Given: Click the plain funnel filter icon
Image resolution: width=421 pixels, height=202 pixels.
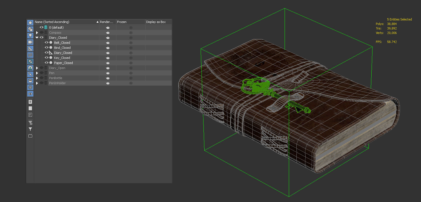Looking at the screenshot, I should click(x=30, y=129).
